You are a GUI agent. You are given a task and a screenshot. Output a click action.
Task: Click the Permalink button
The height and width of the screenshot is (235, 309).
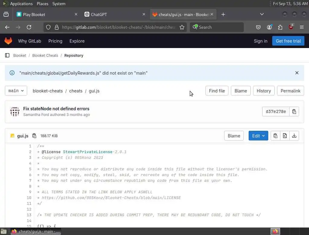291,91
